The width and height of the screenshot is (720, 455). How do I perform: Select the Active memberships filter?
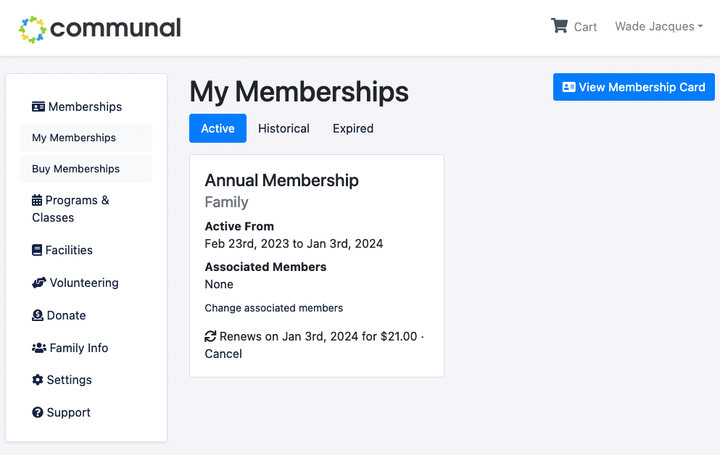(x=218, y=128)
